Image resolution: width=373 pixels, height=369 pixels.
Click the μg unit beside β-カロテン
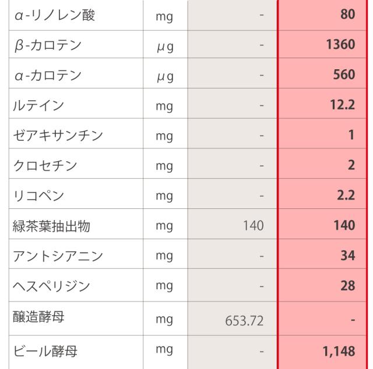(165, 45)
